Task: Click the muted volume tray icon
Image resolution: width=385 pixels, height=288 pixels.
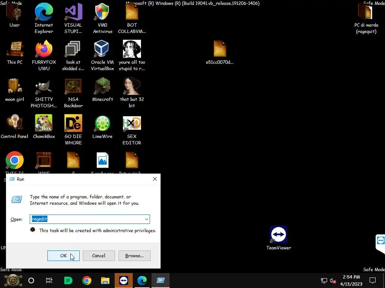Action: pyautogui.click(x=333, y=280)
